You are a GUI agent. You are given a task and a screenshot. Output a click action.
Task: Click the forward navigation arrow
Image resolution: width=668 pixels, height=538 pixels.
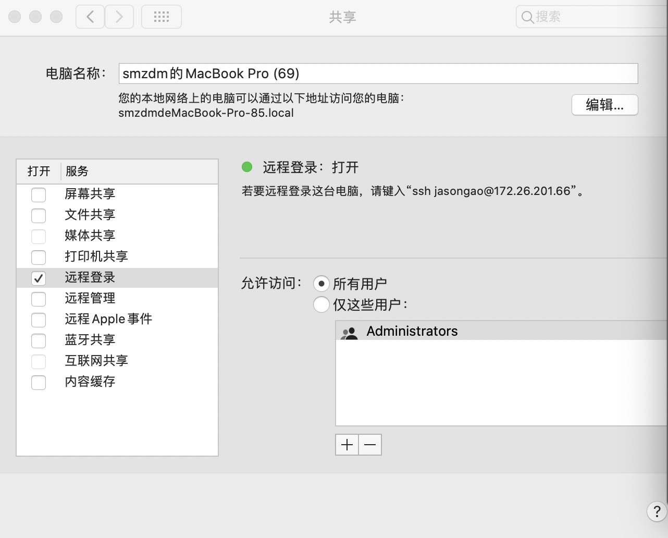(119, 17)
